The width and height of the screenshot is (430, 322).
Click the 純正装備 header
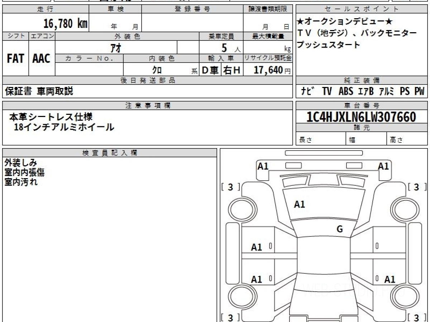362,80
